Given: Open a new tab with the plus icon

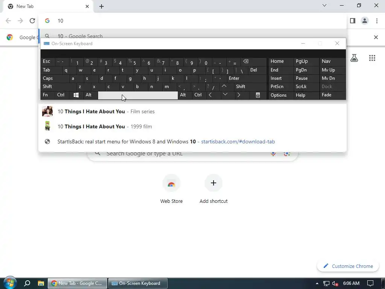Looking at the screenshot, I should (x=102, y=6).
